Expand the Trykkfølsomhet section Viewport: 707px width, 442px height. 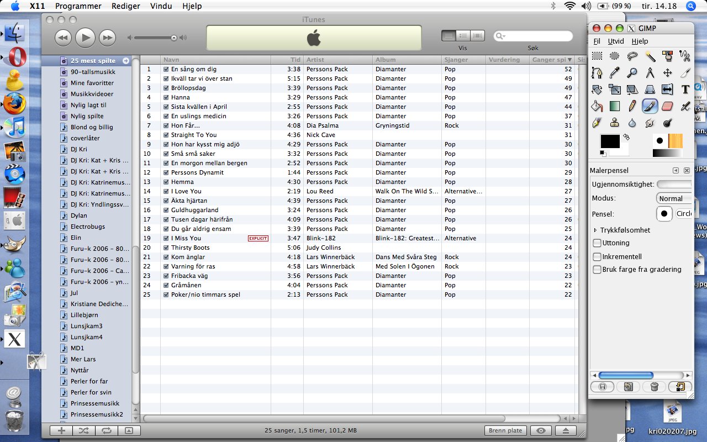(x=595, y=230)
